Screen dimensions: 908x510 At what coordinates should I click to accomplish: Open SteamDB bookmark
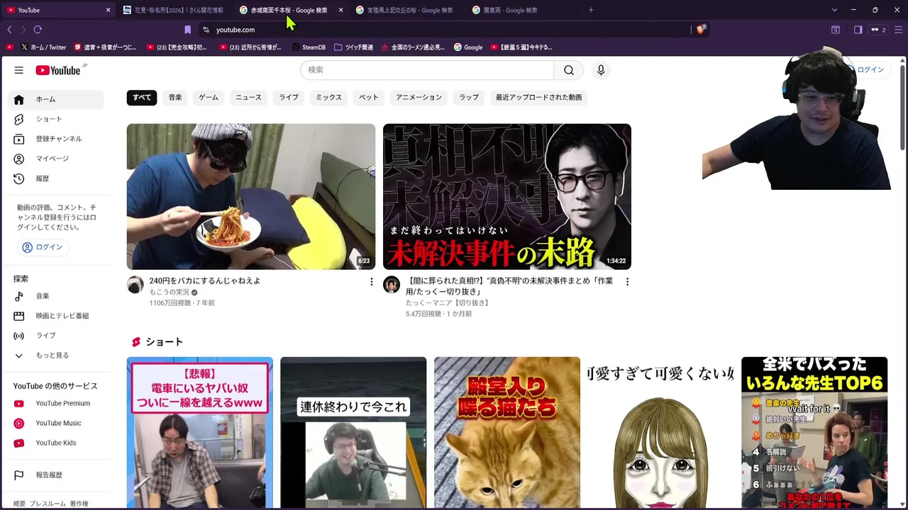point(309,47)
